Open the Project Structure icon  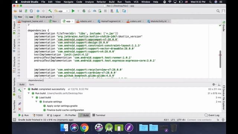pos(124,11)
